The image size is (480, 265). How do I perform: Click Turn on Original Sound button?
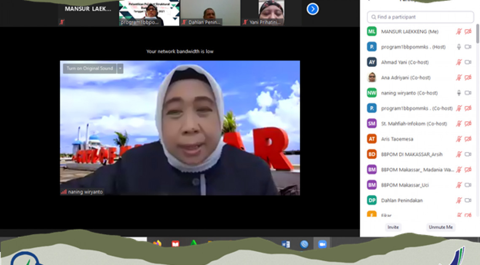(90, 69)
